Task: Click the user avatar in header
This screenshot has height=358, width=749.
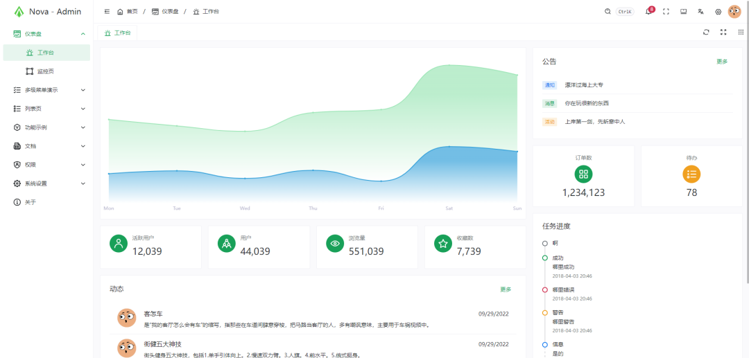Action: click(x=734, y=12)
